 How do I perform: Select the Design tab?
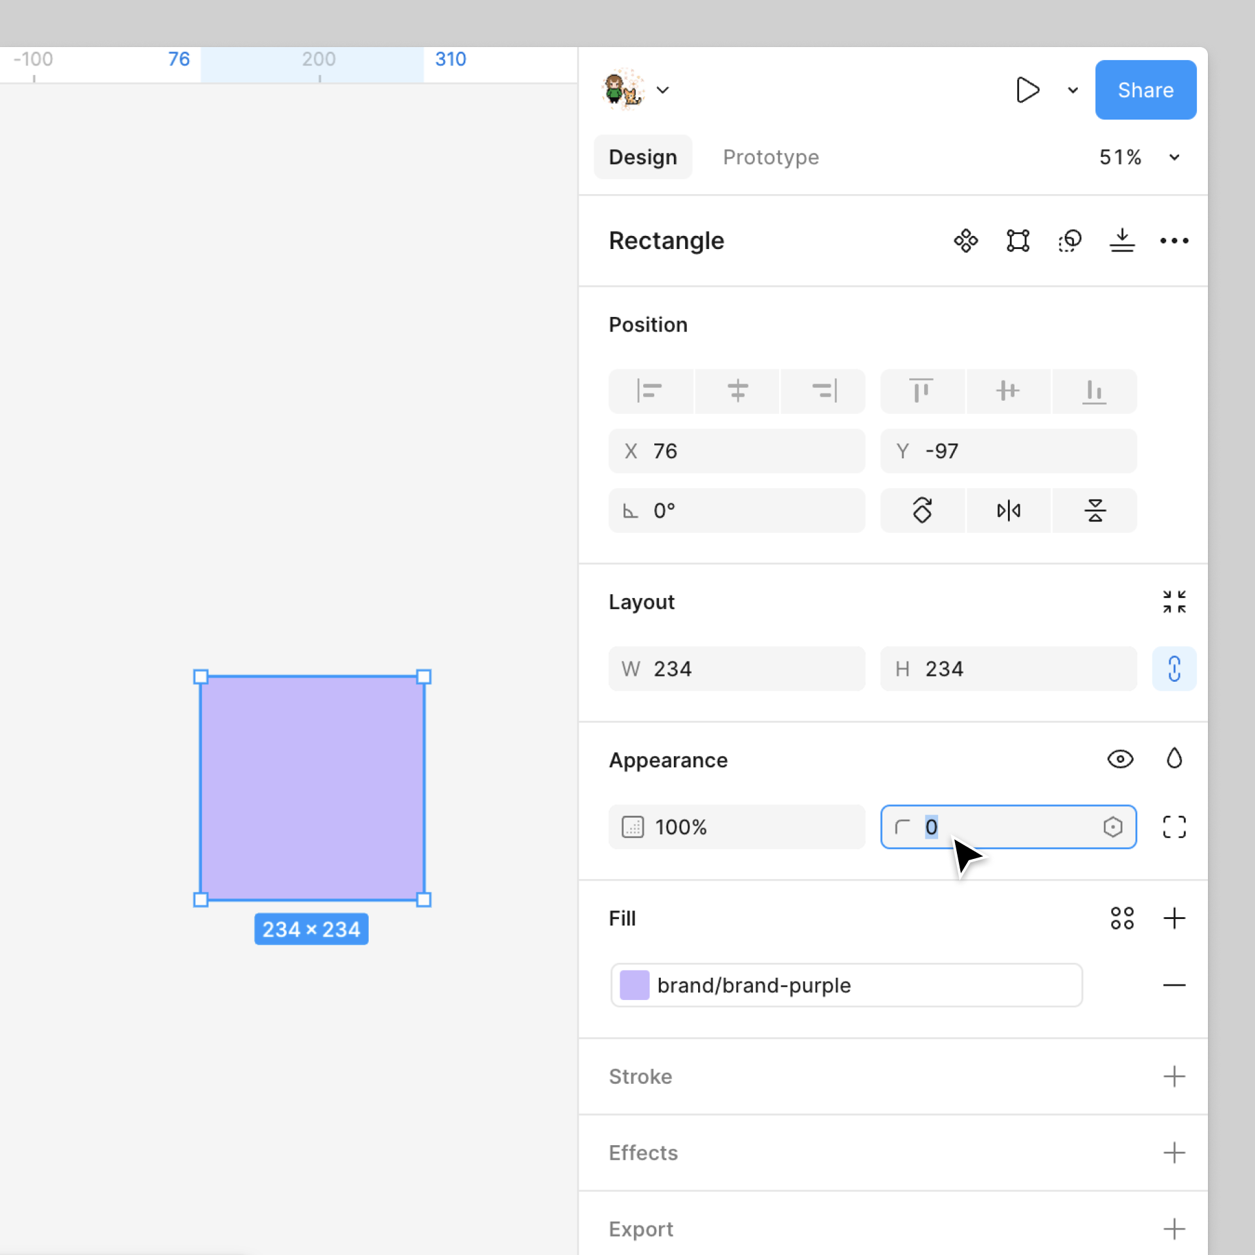(x=643, y=157)
